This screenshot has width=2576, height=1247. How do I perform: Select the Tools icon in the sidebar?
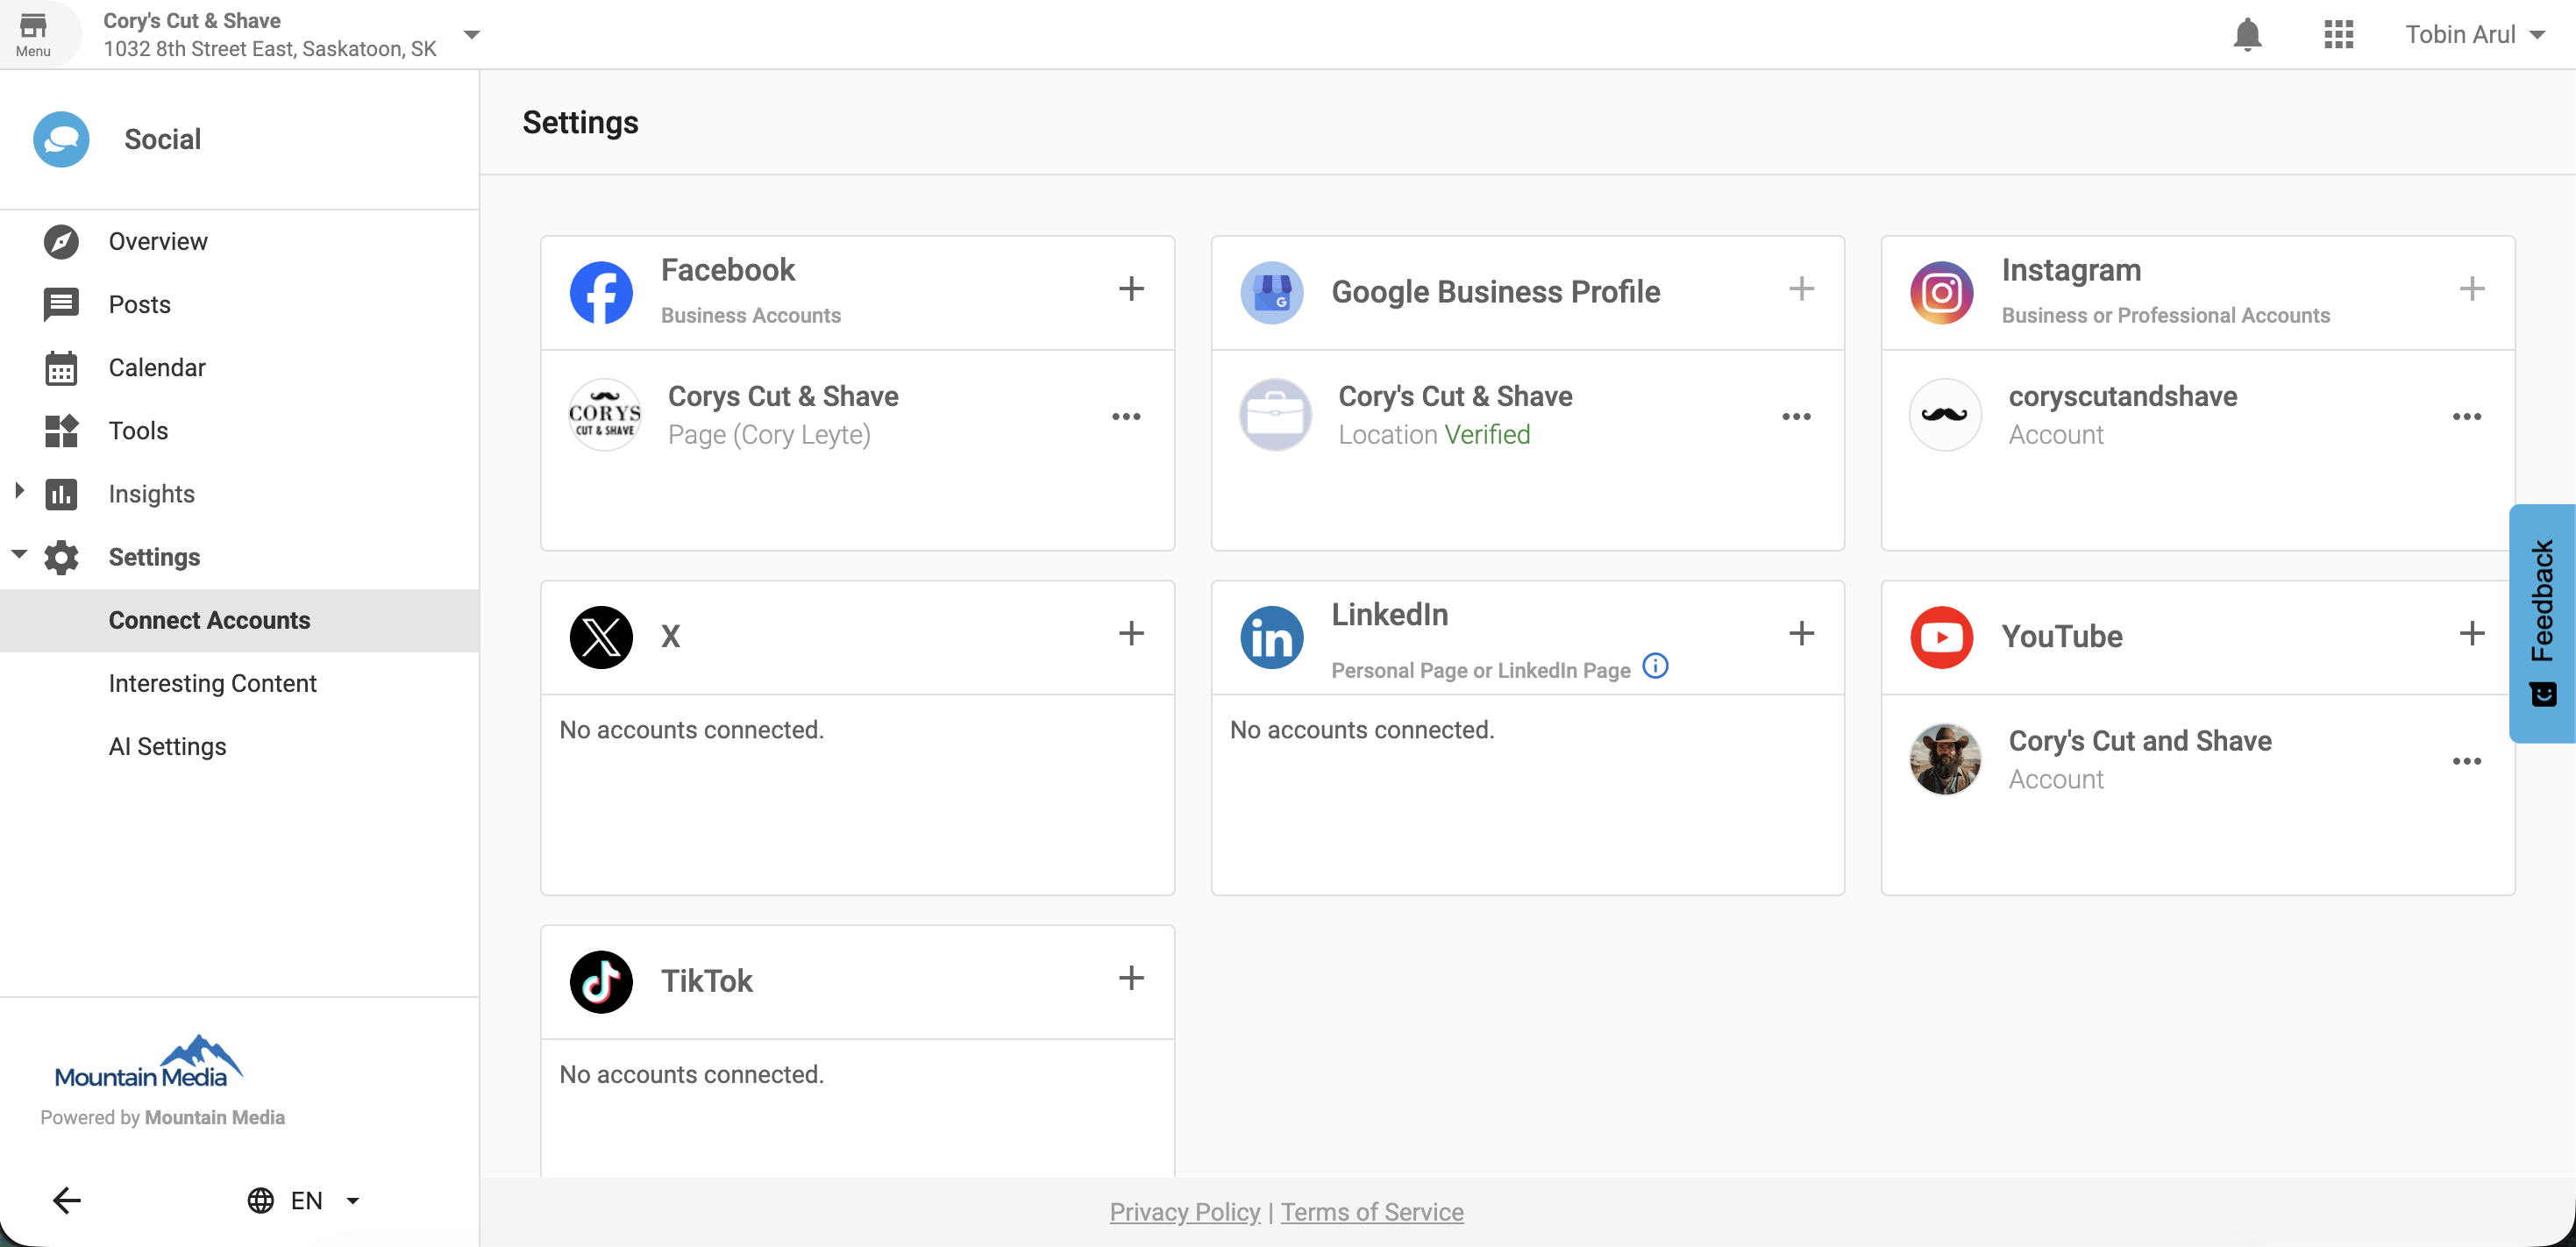(x=61, y=431)
